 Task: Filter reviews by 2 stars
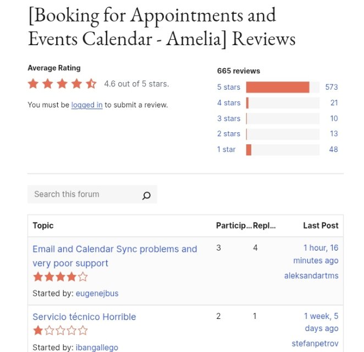(x=229, y=134)
